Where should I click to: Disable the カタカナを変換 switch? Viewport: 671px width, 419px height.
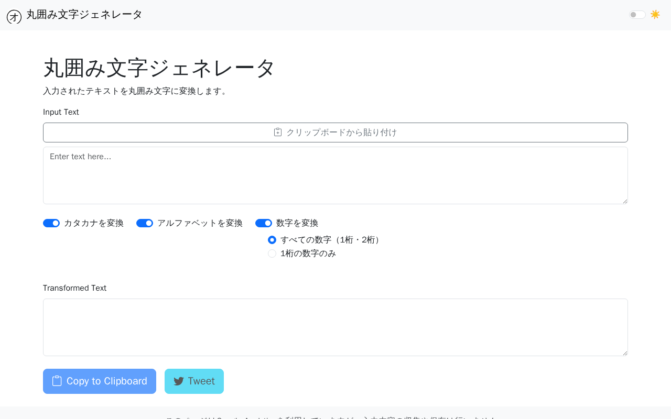coord(51,223)
